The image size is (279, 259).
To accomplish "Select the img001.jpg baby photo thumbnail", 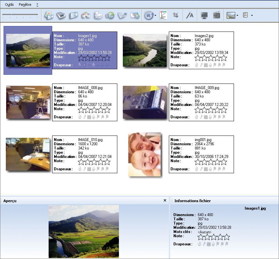I will pos(145,154).
